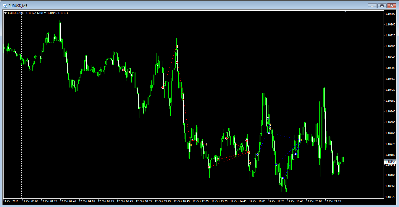This screenshot has height=207, width=399.
Task: Click the 1.10500 price axis label
Action: [x=390, y=68]
